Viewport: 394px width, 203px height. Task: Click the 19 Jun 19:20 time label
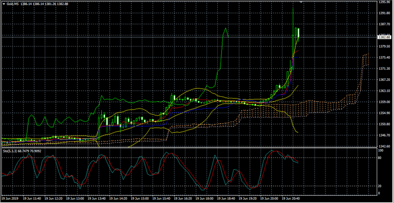coord(247,199)
